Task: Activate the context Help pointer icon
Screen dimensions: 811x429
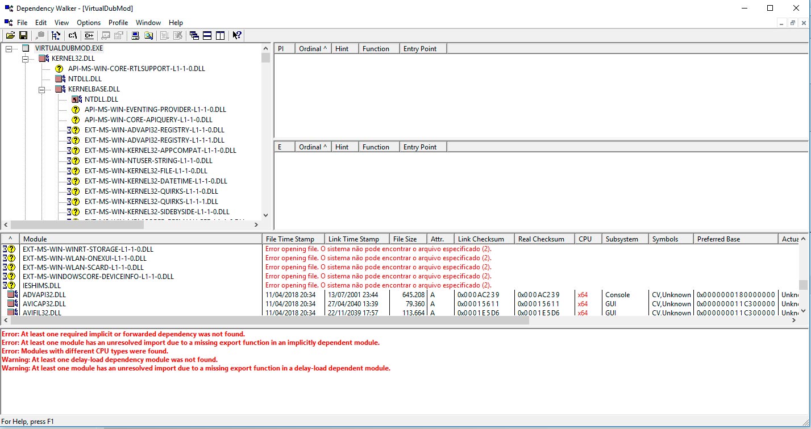Action: click(x=237, y=36)
